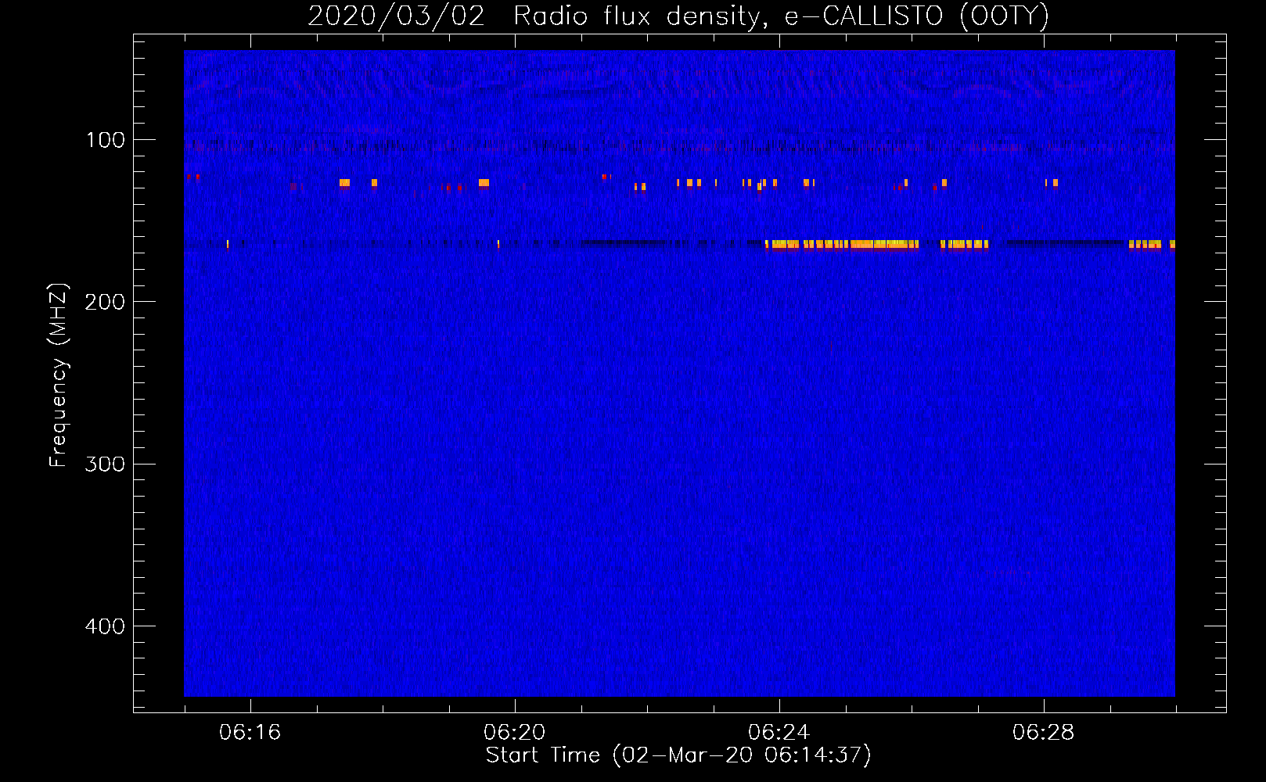Click the "Frequency (MHZ)" axis label

tap(59, 375)
